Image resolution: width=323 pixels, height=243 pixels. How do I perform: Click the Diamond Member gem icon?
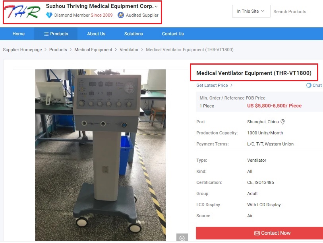click(x=49, y=15)
